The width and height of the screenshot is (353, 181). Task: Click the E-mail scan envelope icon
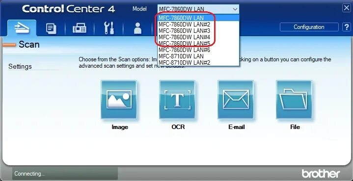[236, 100]
